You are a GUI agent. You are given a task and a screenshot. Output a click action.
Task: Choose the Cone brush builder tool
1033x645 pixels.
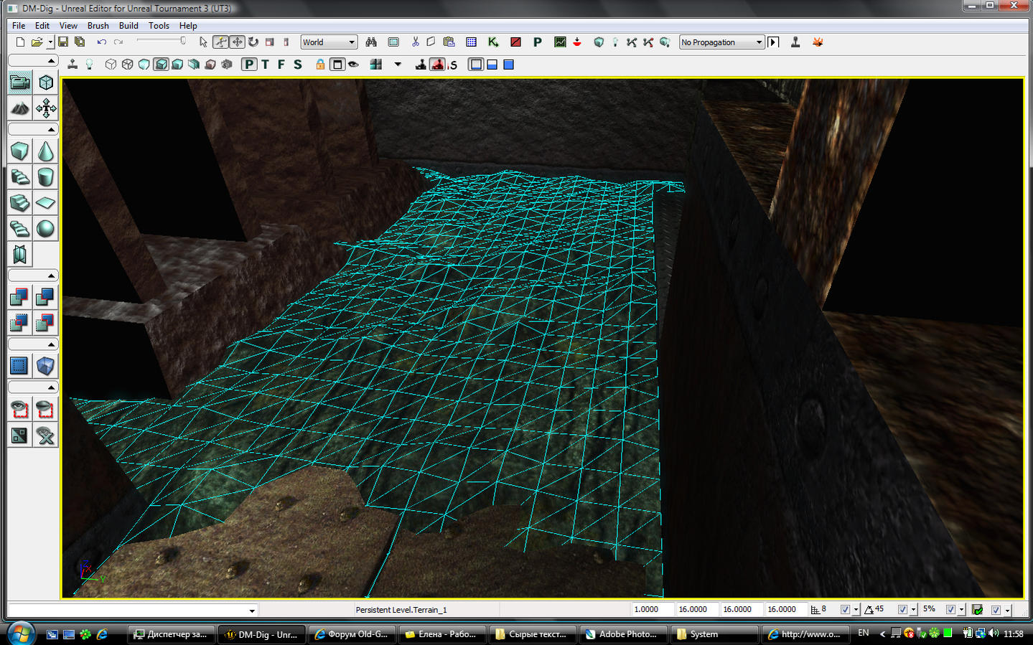point(45,151)
